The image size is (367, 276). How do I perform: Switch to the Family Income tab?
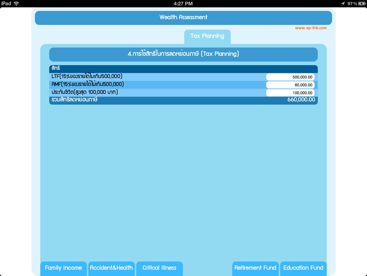(64, 268)
